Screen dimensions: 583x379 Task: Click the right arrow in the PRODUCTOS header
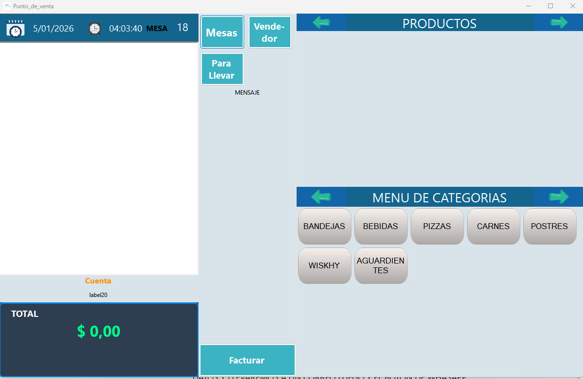pyautogui.click(x=559, y=22)
